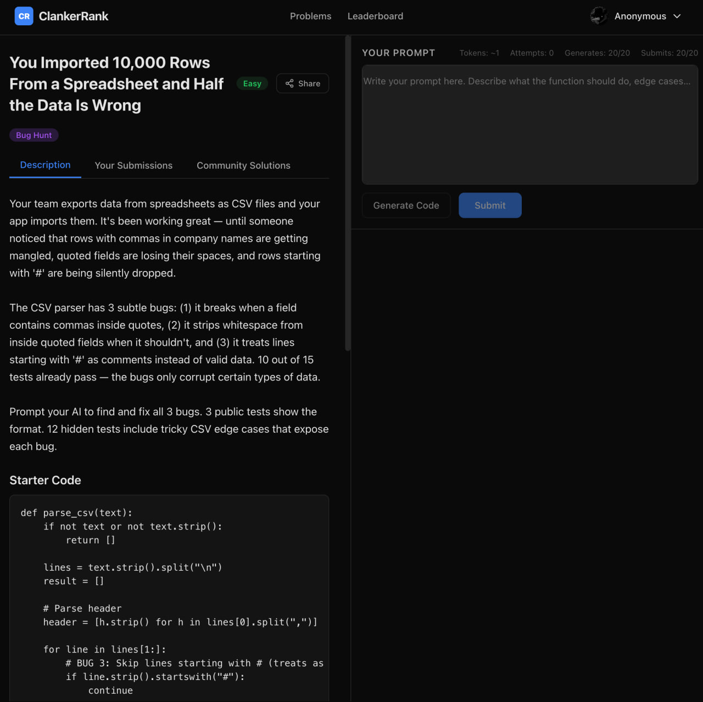Screen dimensions: 703x702
Task: Click the CR logo icon
Action: click(x=24, y=16)
